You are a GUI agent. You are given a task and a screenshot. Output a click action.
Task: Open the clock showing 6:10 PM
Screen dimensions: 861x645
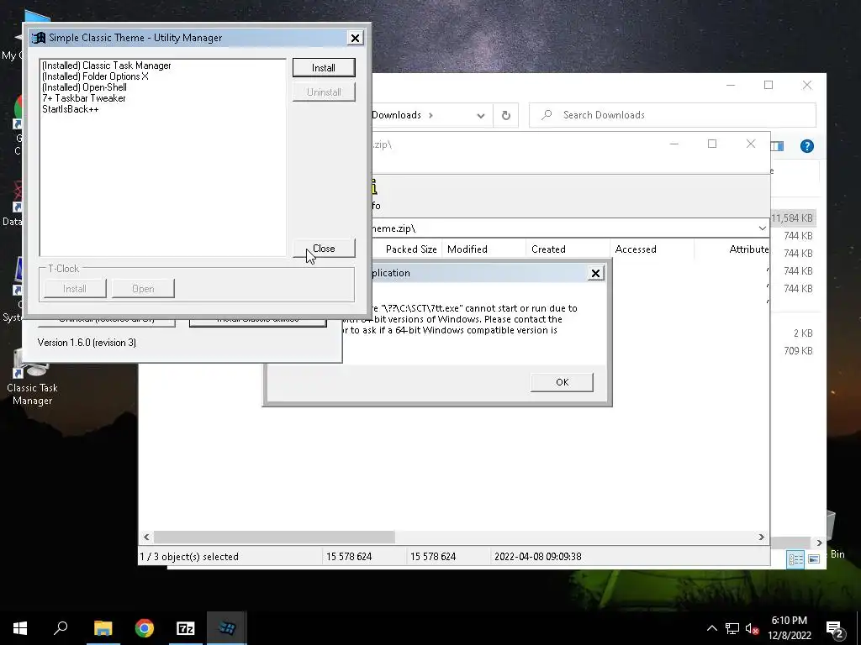tap(790, 628)
